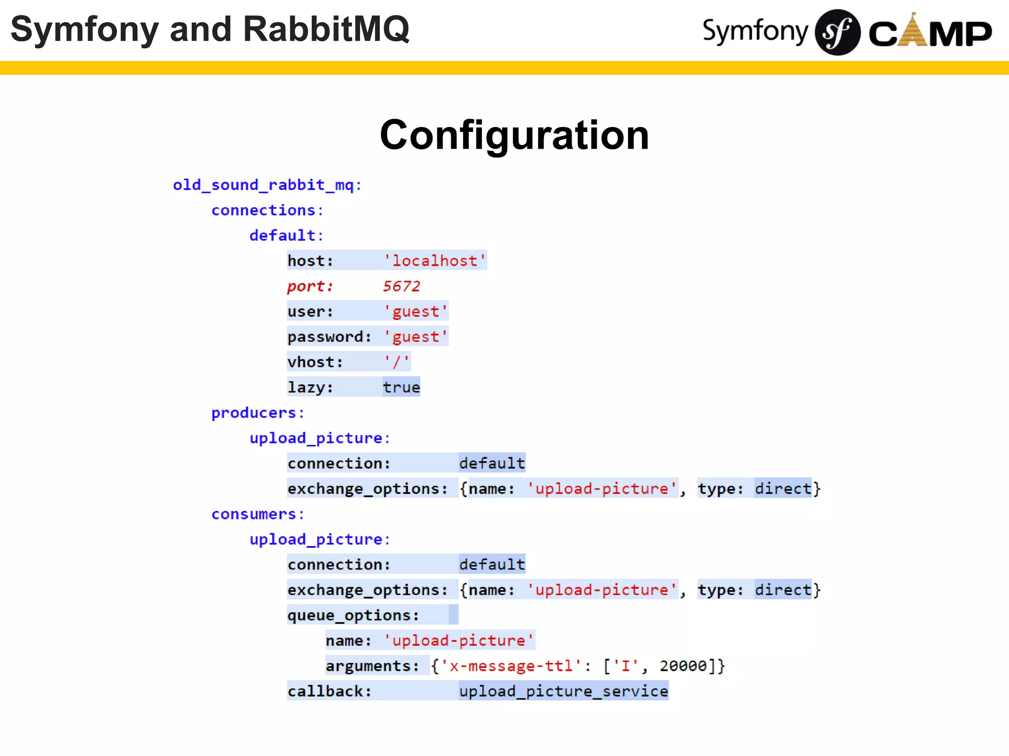Viewport: 1009px width, 756px height.
Task: Click the 'true' value for lazy
Action: (x=402, y=387)
